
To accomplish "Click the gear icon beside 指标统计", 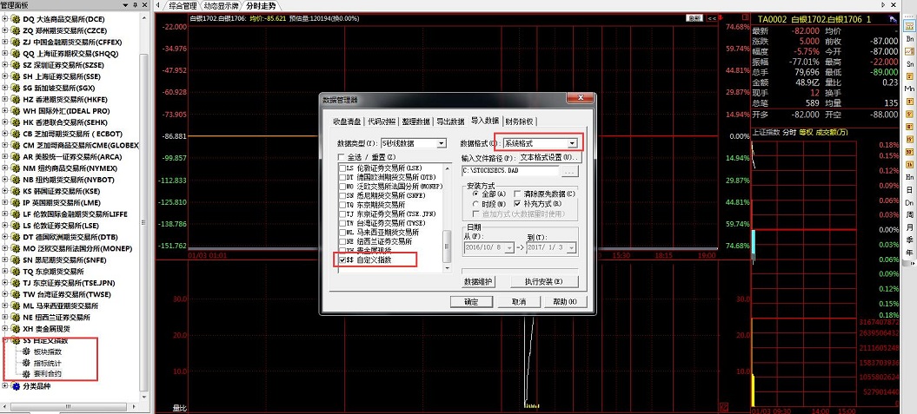I will pos(26,363).
